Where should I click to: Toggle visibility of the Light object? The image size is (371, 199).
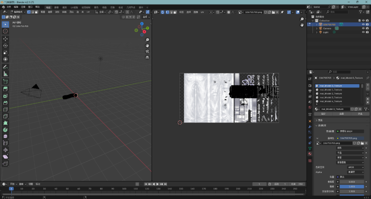pos(363,32)
